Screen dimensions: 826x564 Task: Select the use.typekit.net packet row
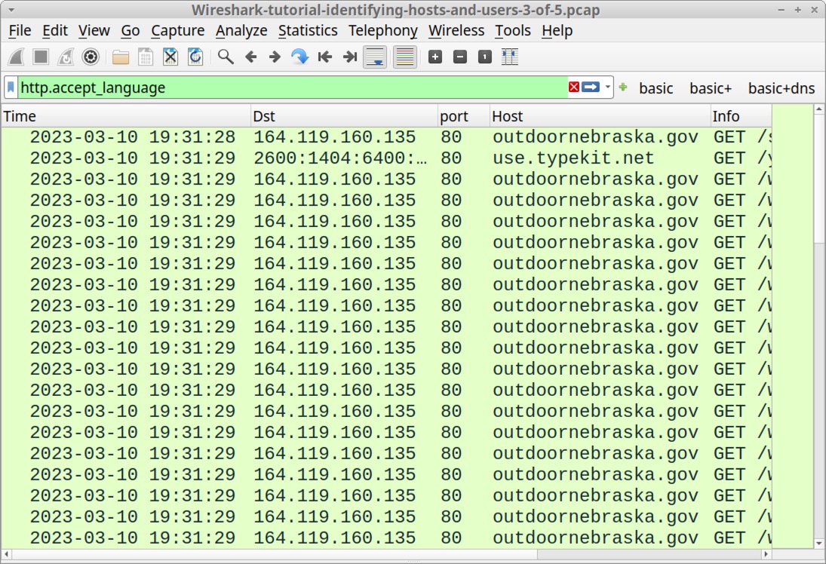tap(387, 158)
